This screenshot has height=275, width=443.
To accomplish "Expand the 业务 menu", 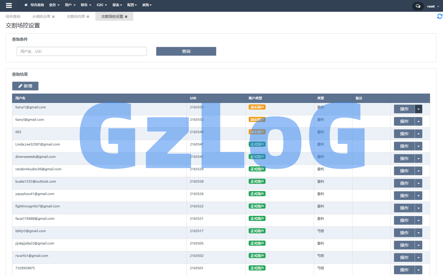I will (x=54, y=5).
